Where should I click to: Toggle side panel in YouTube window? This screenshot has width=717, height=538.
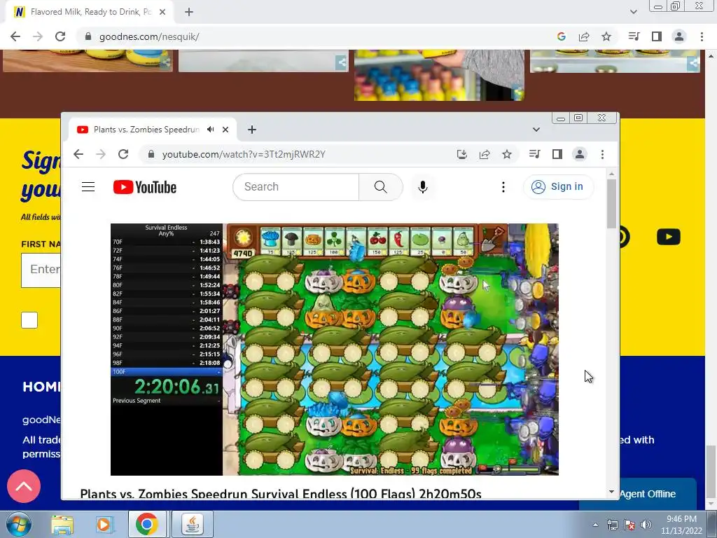(x=557, y=154)
